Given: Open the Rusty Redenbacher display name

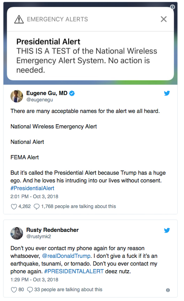Looking at the screenshot, I should 52,230.
